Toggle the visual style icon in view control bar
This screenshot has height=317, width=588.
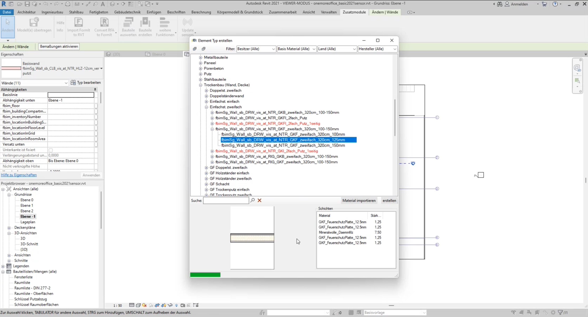138,305
